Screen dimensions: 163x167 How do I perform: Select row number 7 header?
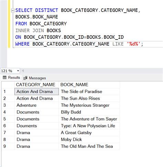(8, 133)
